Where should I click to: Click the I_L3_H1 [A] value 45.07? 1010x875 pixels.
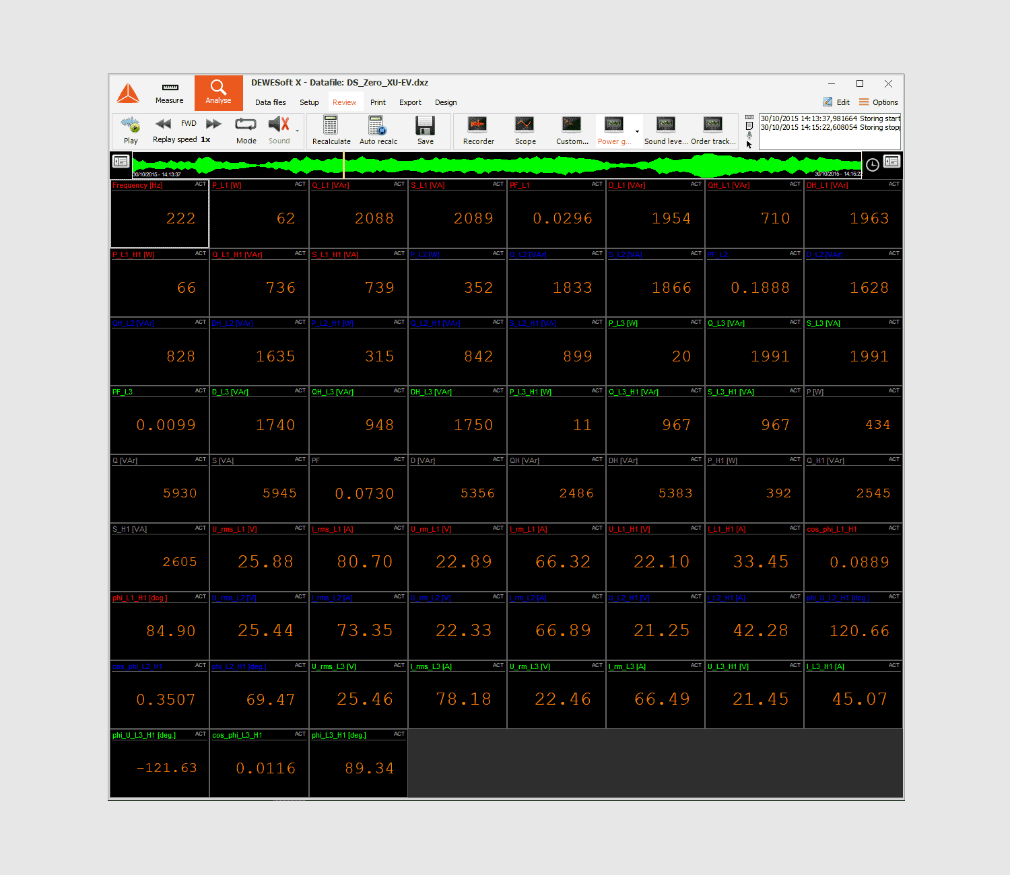[x=859, y=699]
